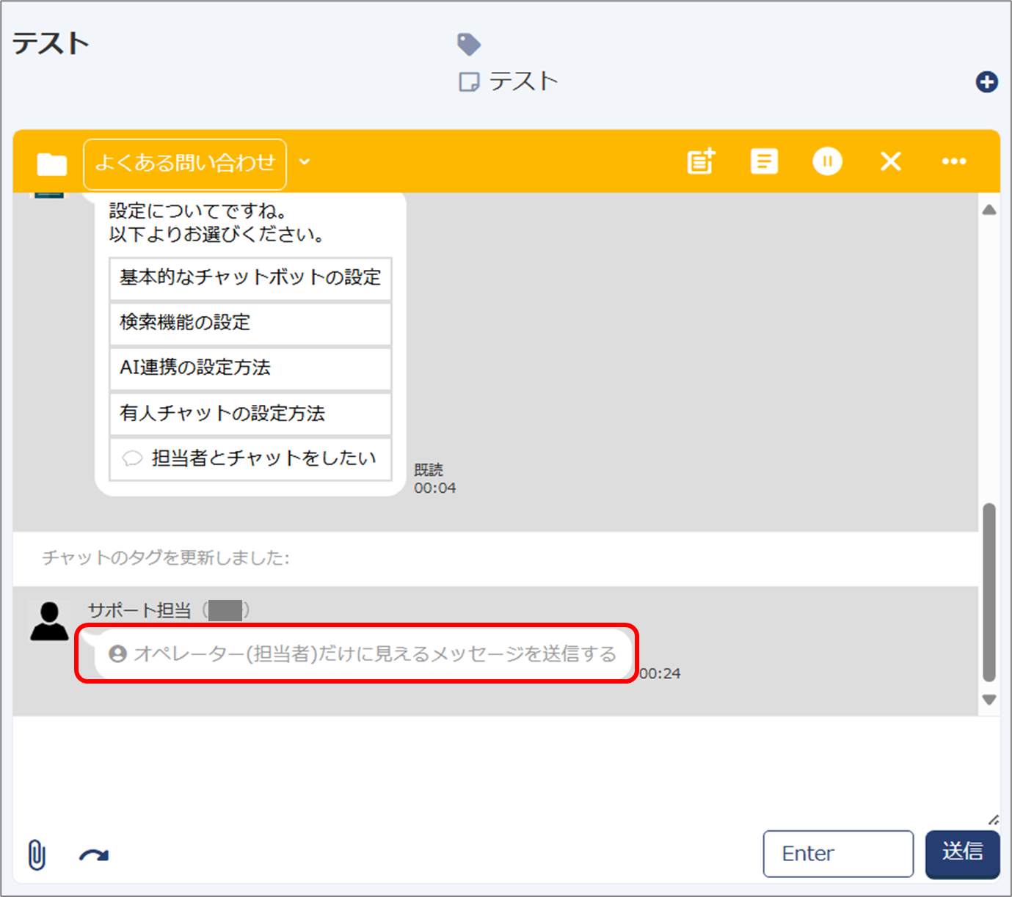Select 検索機能の設定 option
The width and height of the screenshot is (1012, 897).
[x=250, y=323]
